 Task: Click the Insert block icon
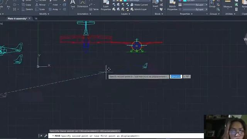tap(155, 3)
